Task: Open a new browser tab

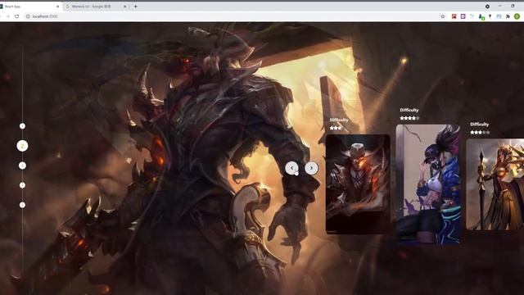Action: click(136, 6)
